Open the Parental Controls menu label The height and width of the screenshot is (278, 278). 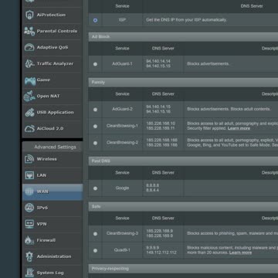click(57, 31)
